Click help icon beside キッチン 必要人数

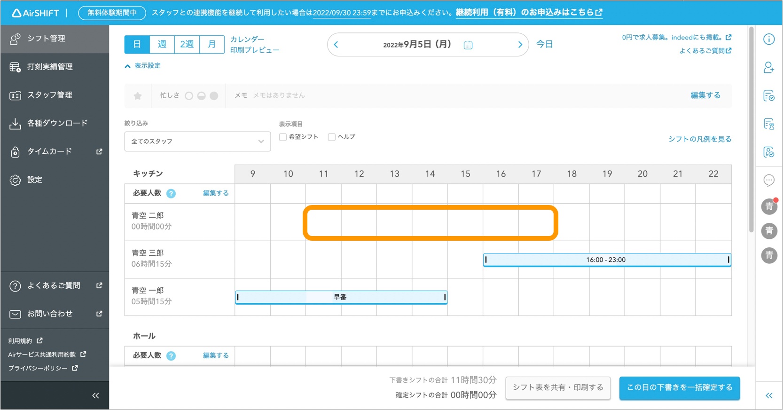[x=171, y=194]
